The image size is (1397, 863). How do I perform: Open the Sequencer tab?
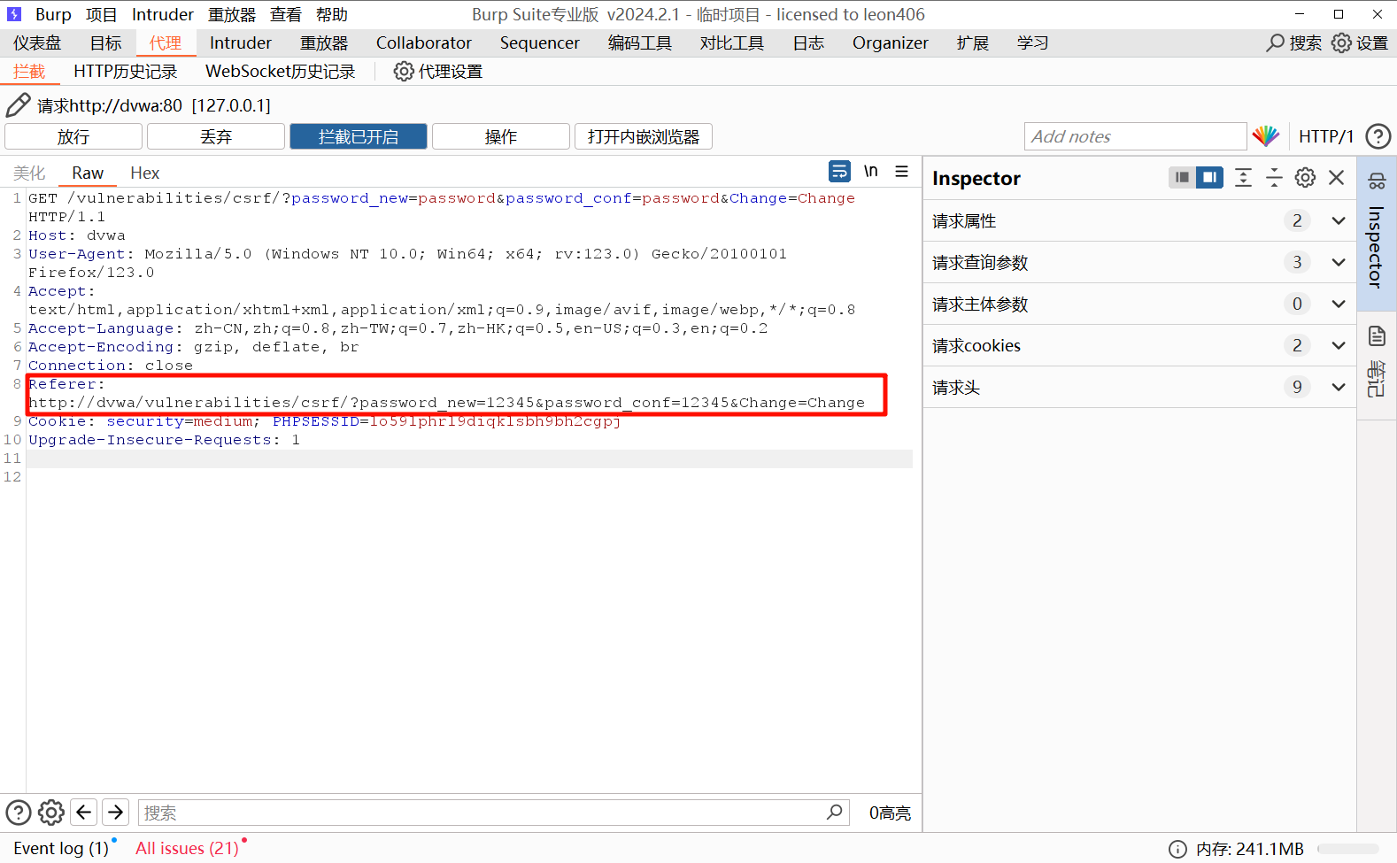(539, 42)
